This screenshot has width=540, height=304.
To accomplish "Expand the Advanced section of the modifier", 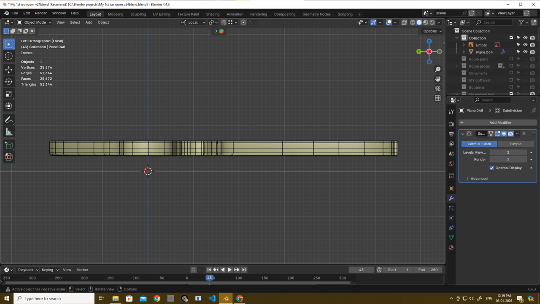I will (479, 179).
